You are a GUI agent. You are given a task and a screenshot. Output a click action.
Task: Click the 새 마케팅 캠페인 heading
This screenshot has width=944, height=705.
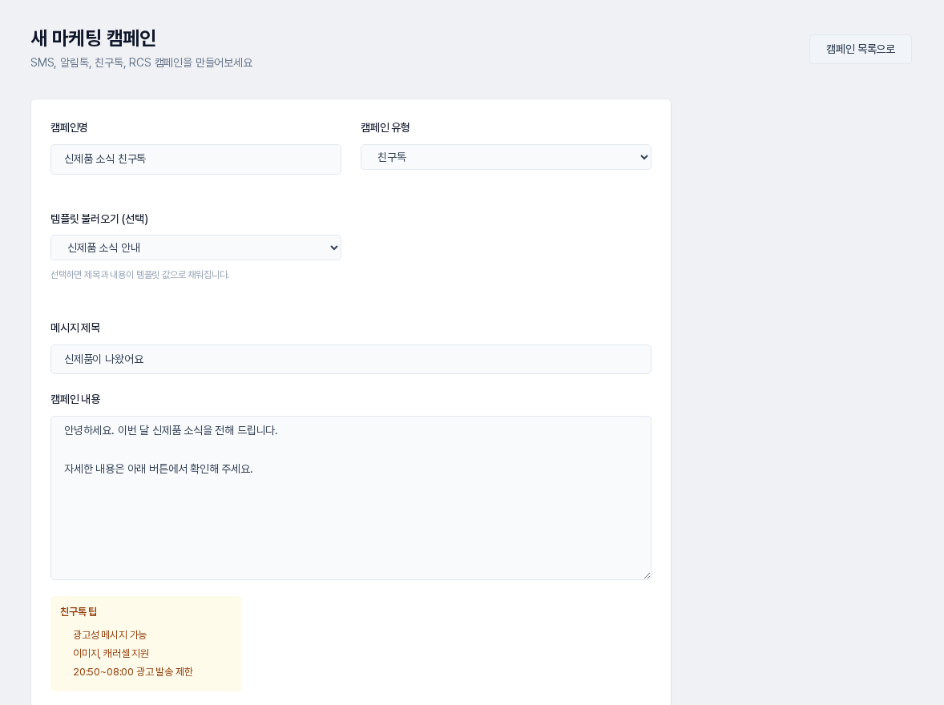[x=93, y=38]
